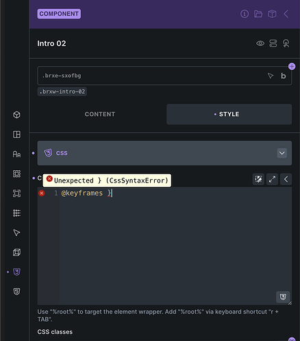Select the .brxw-intro-02 class chip
300x341 pixels.
click(x=62, y=92)
